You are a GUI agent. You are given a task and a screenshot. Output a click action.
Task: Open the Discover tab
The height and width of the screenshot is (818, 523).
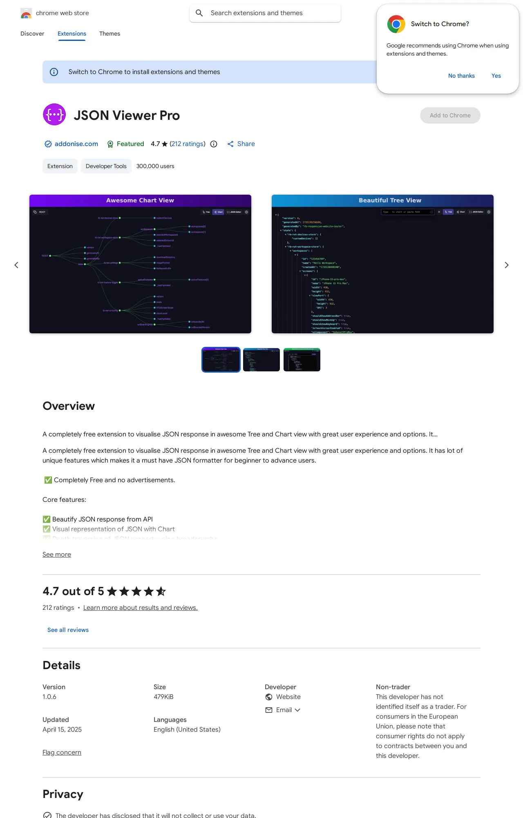32,34
